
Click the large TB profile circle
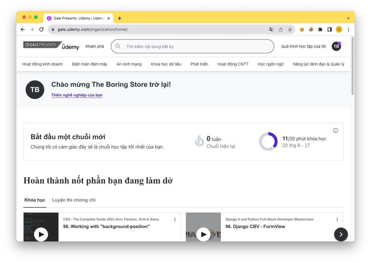(35, 90)
